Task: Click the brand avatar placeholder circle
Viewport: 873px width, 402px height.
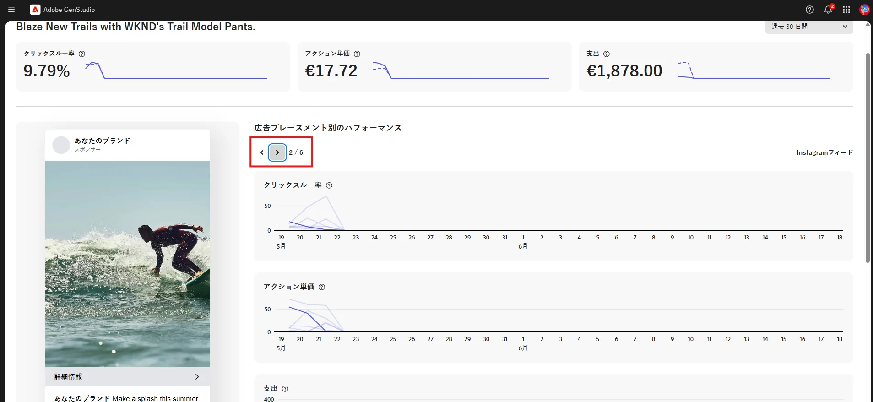Action: click(61, 145)
